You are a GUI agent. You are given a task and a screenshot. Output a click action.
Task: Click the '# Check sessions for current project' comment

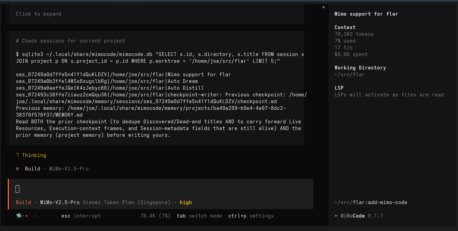coord(70,41)
